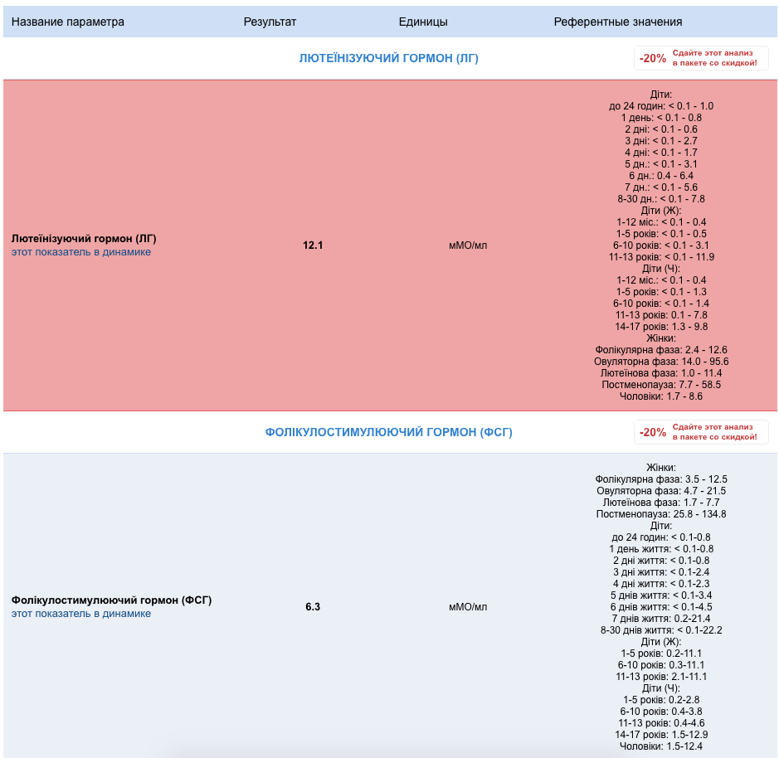Screen dimensions: 779x758
Task: Select the ЛГ result value 12.1
Action: [313, 245]
